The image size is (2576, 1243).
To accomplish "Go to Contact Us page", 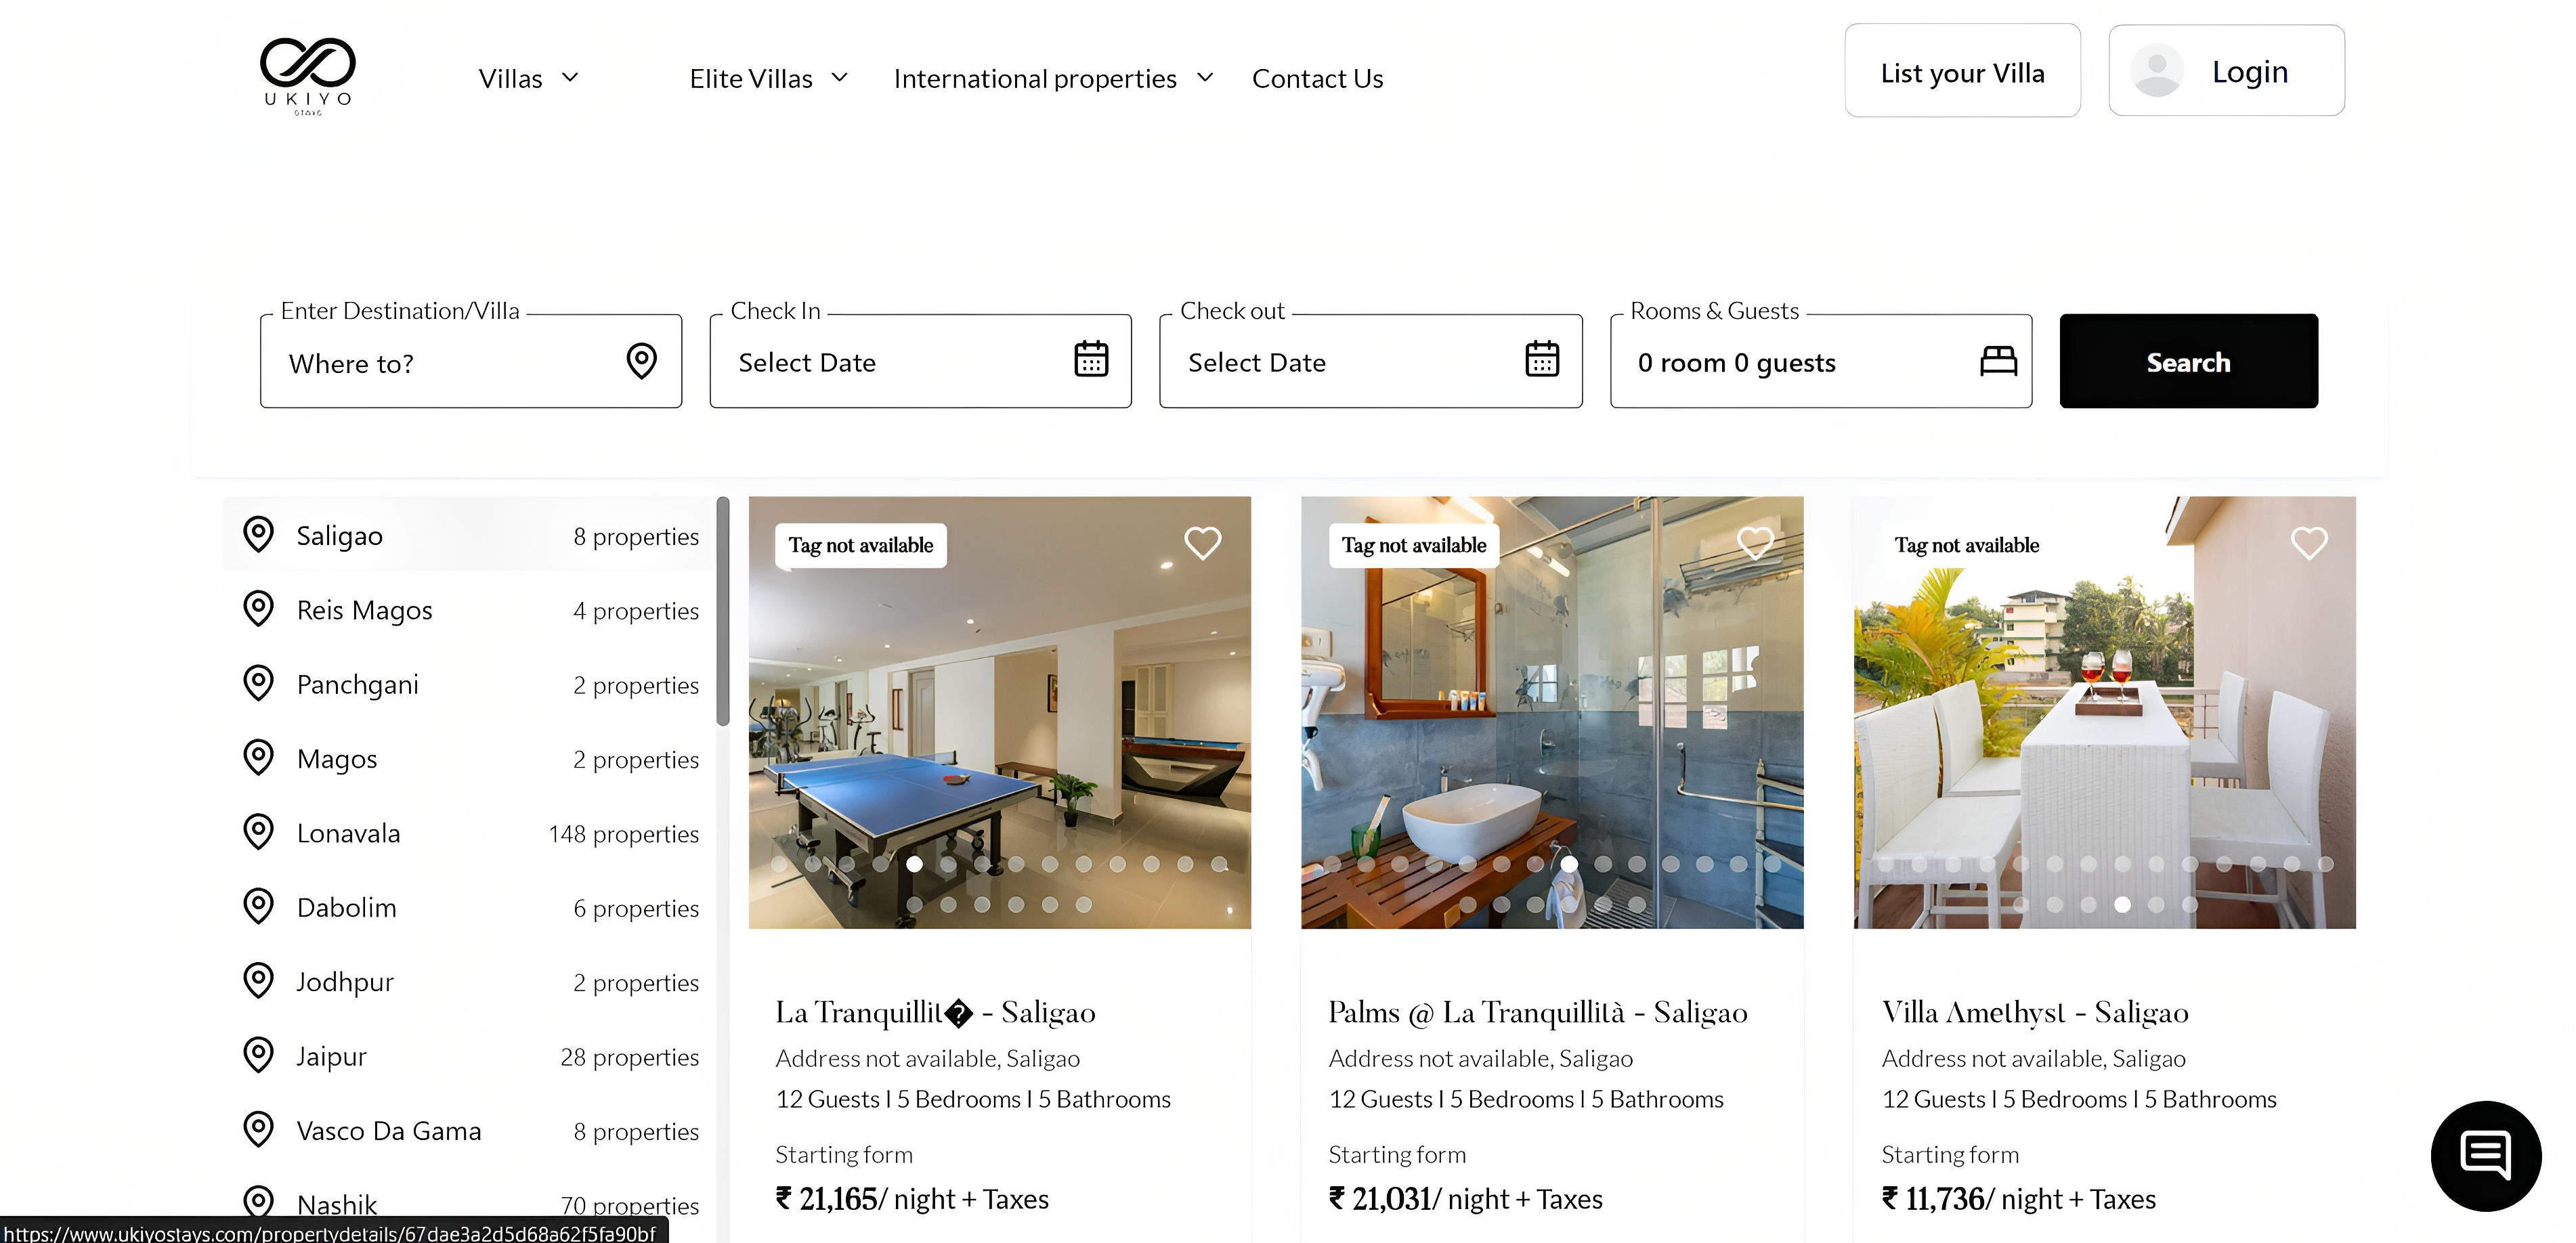I will (1317, 78).
